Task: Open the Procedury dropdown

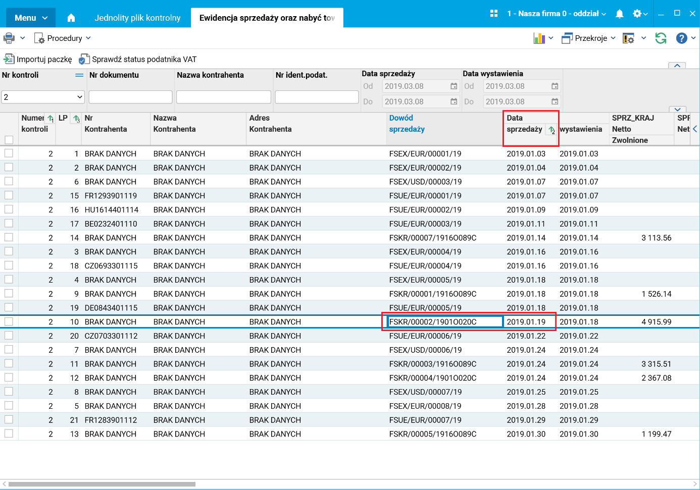Action: pyautogui.click(x=63, y=38)
